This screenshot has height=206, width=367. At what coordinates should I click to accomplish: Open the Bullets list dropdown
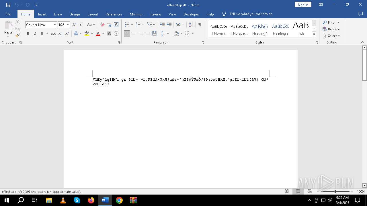click(x=132, y=25)
